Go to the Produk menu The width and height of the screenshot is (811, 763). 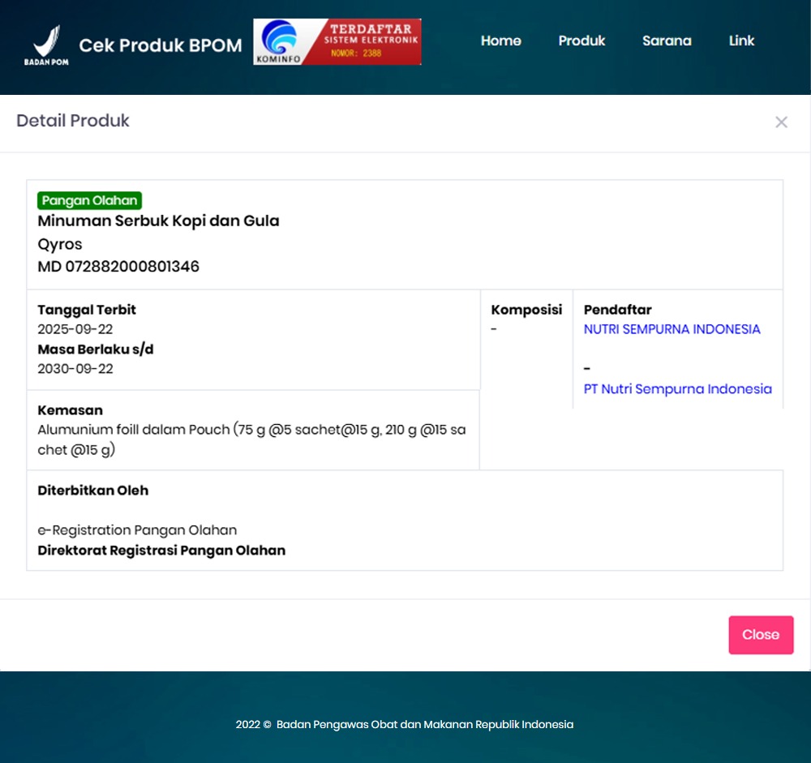click(x=581, y=41)
